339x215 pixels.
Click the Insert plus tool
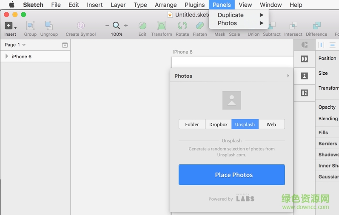coord(9,25)
